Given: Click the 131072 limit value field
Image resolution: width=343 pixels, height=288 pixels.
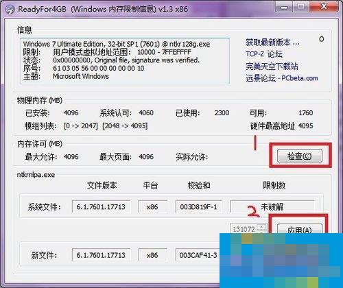Looking at the screenshot, I should pyautogui.click(x=244, y=229).
